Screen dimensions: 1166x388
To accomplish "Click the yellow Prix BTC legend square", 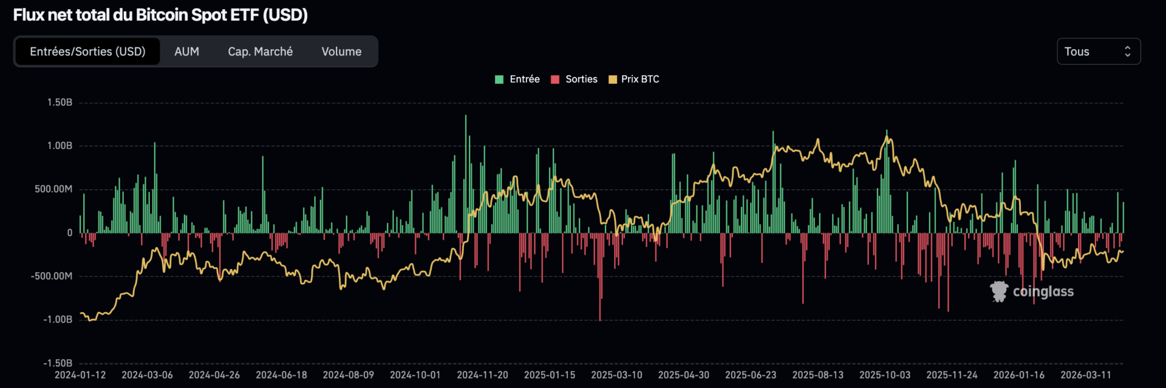I will coord(612,80).
